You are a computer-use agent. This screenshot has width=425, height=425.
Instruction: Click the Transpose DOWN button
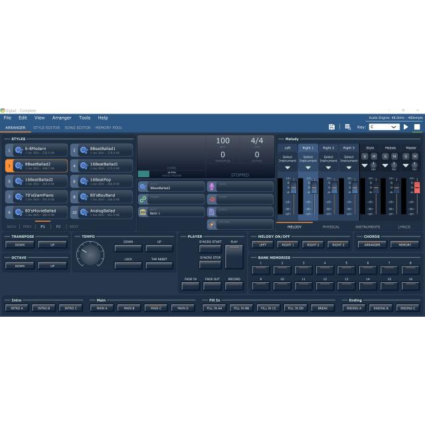coord(20,245)
